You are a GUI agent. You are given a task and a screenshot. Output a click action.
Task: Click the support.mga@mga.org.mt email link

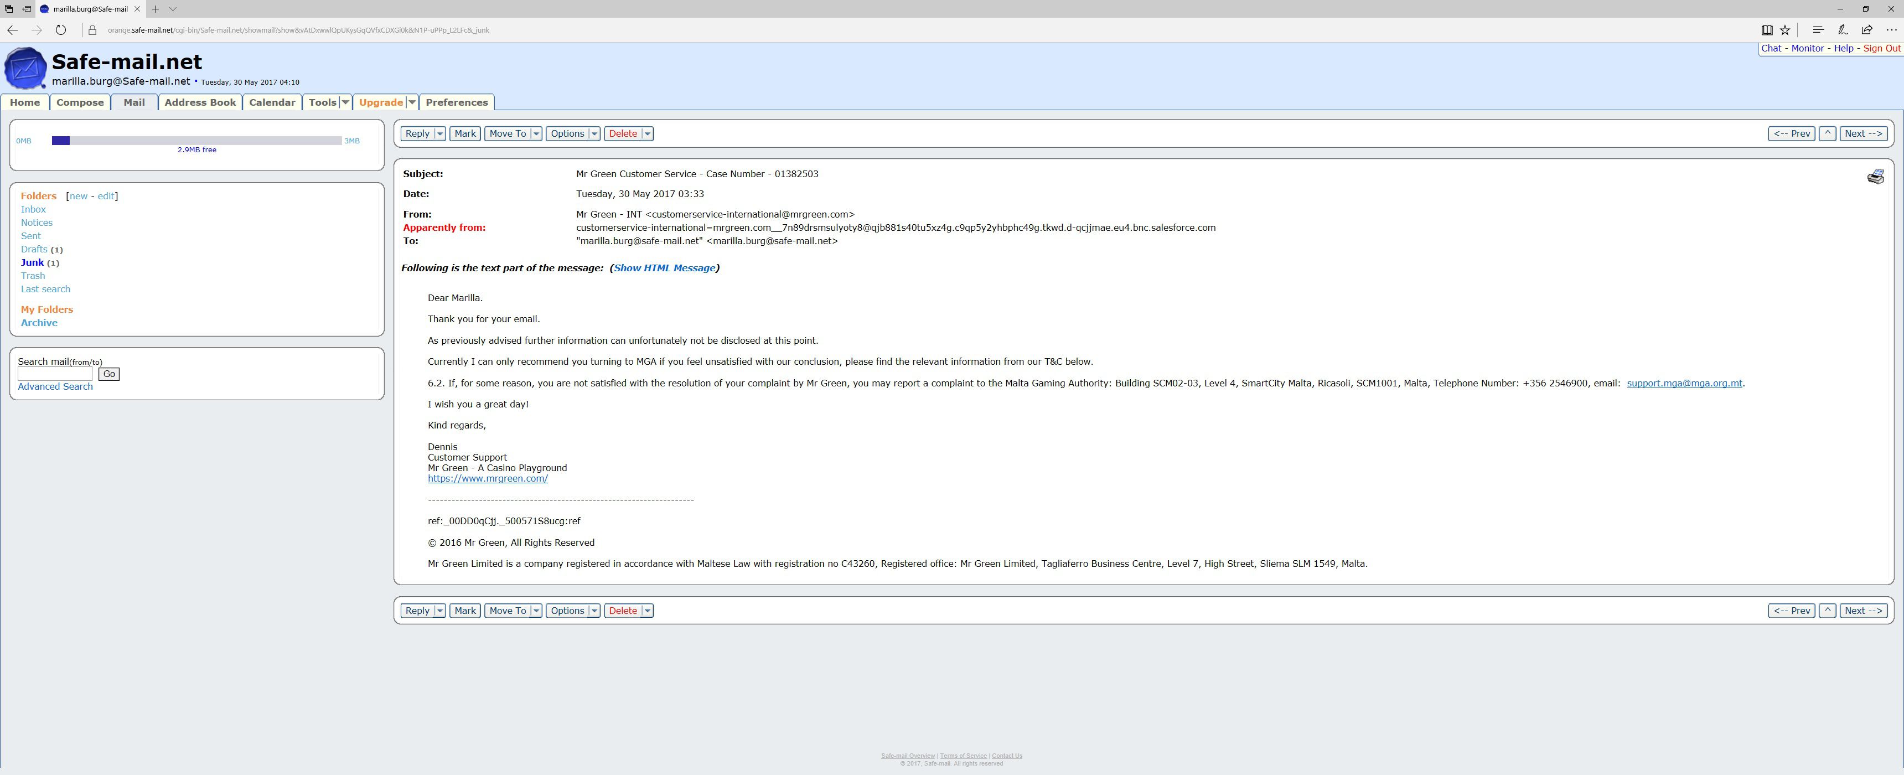[x=1684, y=383]
